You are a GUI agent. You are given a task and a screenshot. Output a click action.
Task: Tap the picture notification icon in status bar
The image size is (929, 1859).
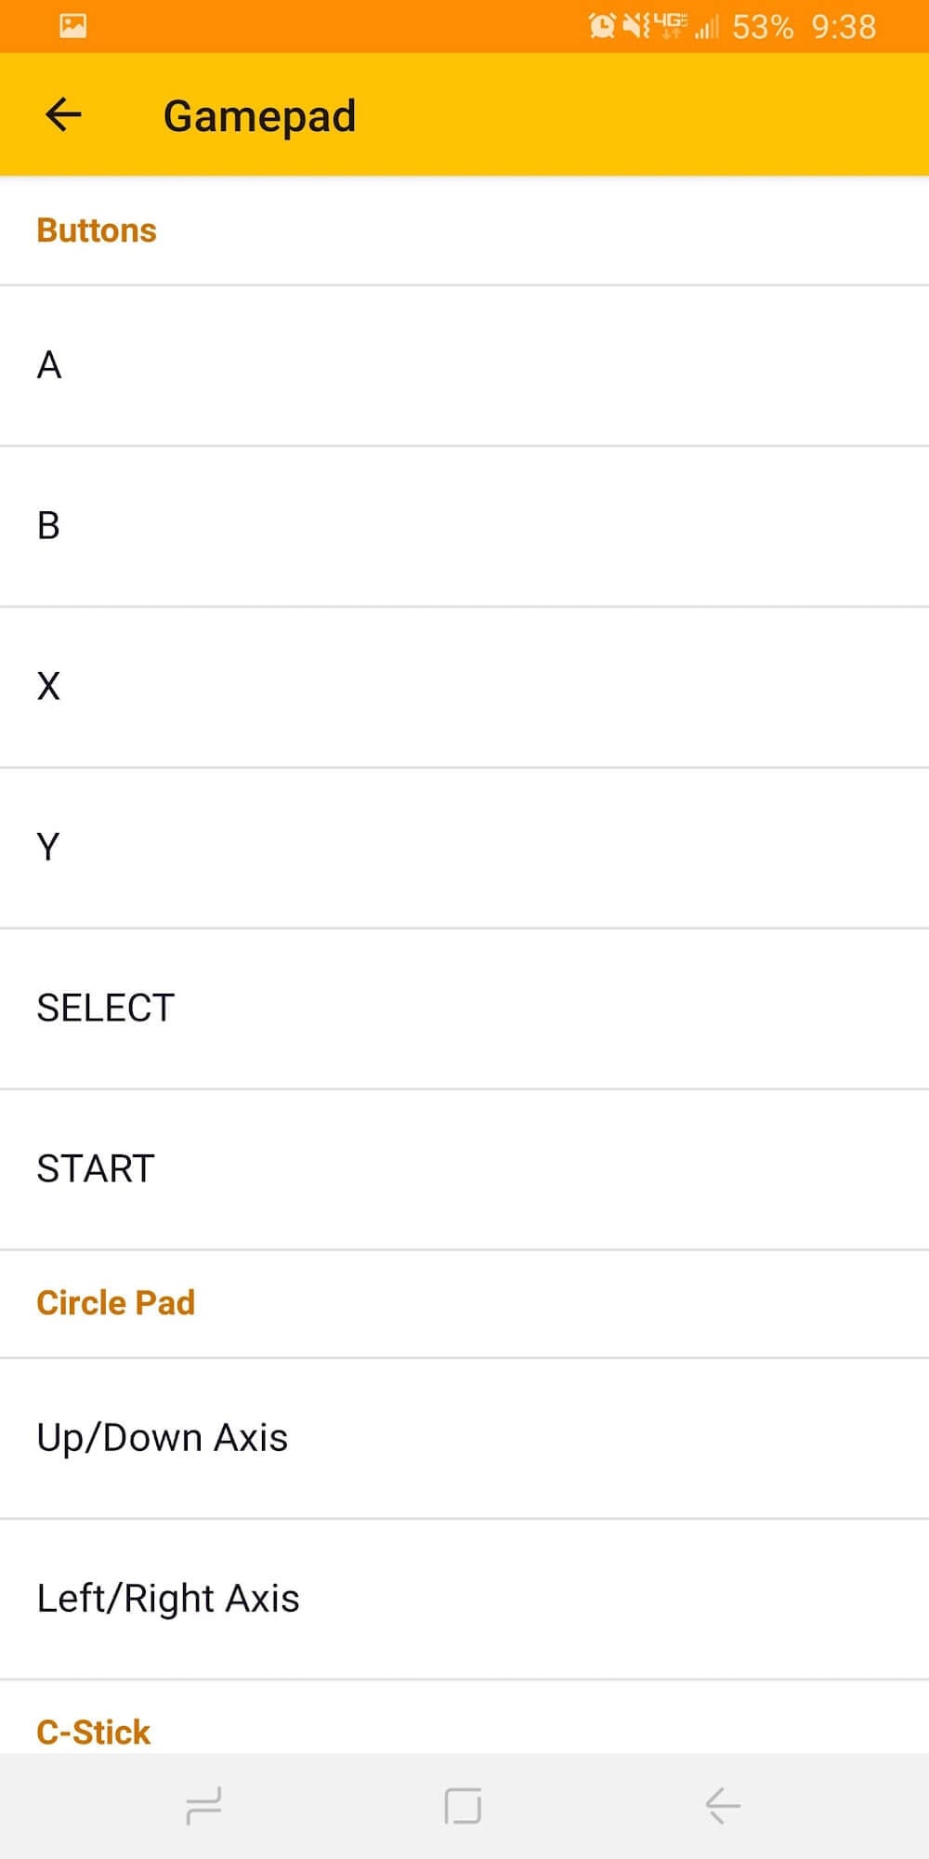click(72, 26)
